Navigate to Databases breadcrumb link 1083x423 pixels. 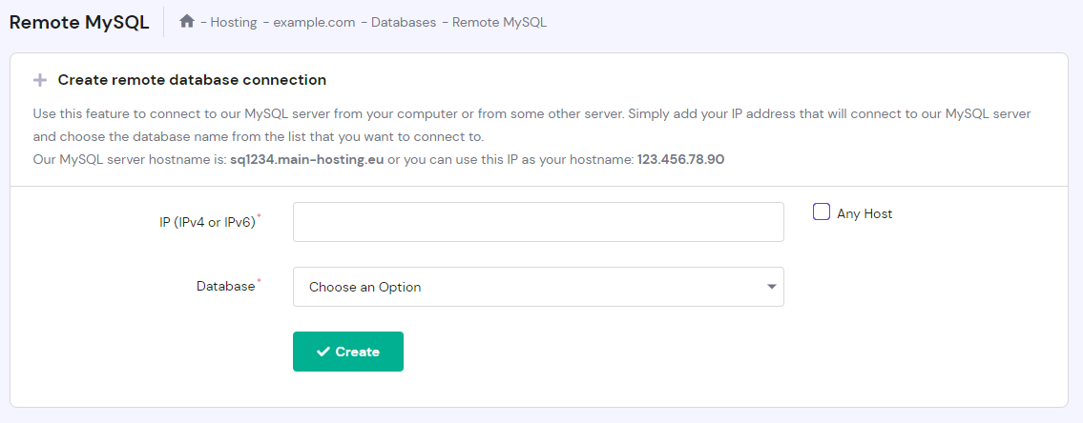point(404,22)
